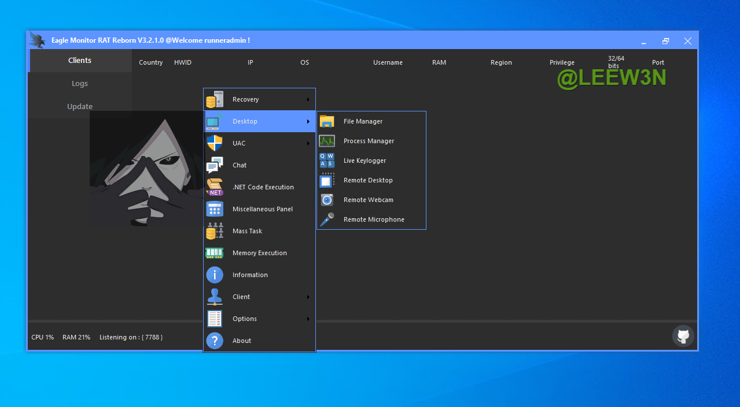Switch to the Update tab
The height and width of the screenshot is (407, 740).
pos(80,107)
